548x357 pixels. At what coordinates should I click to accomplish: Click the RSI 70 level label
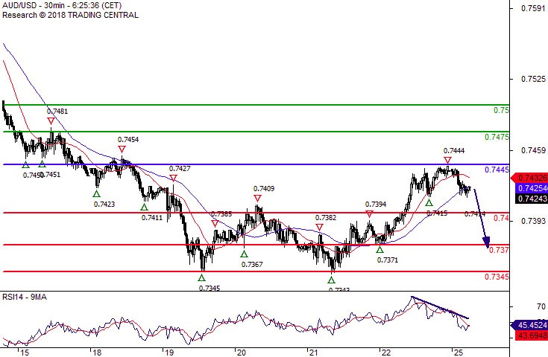click(541, 306)
